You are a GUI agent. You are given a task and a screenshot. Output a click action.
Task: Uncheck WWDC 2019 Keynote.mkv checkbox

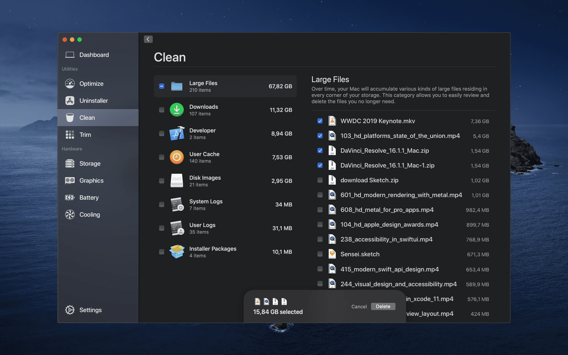click(320, 121)
